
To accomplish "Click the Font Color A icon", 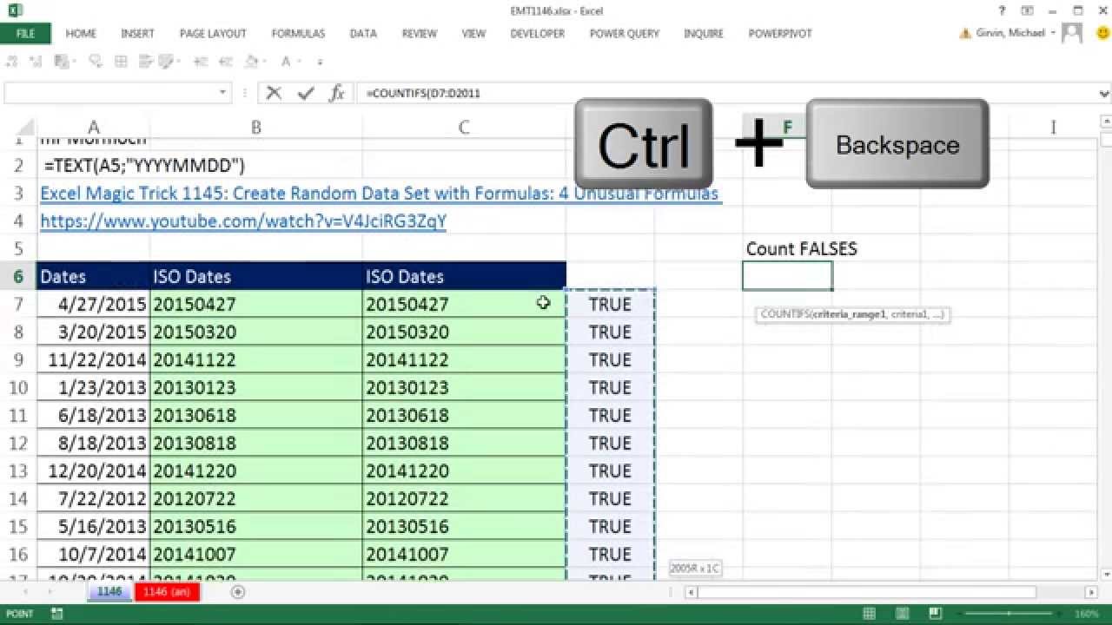I will coord(286,62).
